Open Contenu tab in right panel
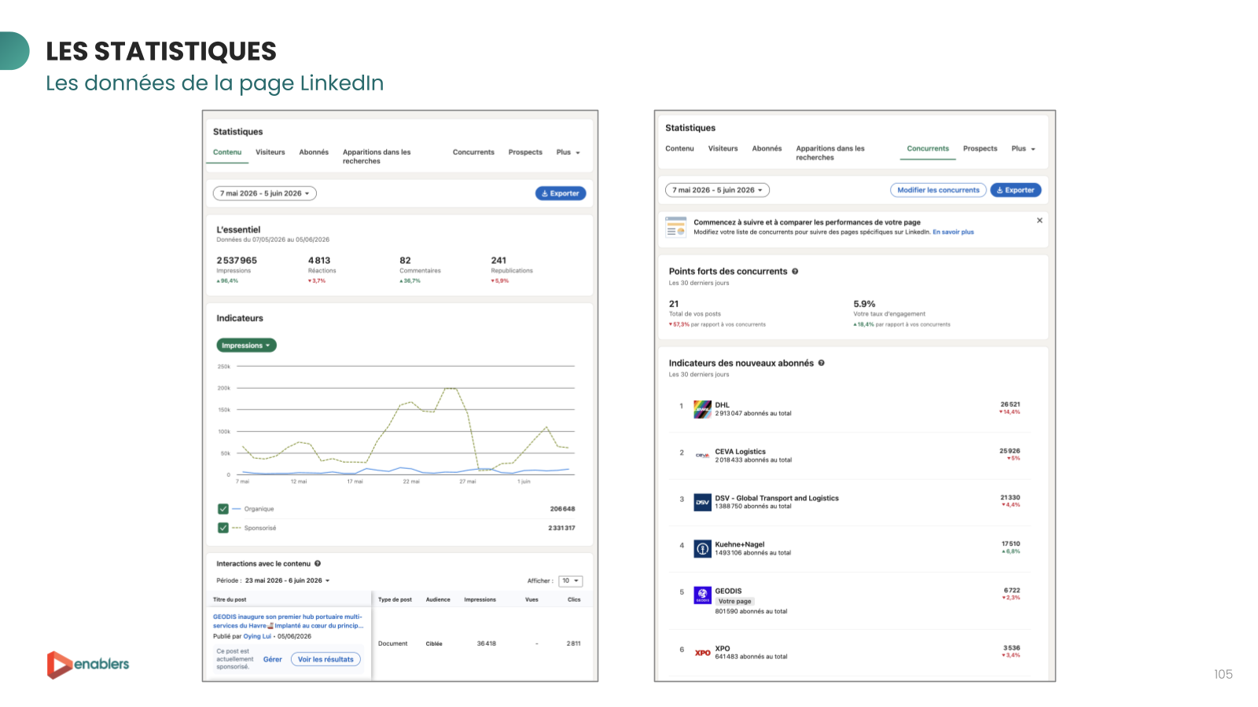This screenshot has height=707, width=1258. [679, 148]
